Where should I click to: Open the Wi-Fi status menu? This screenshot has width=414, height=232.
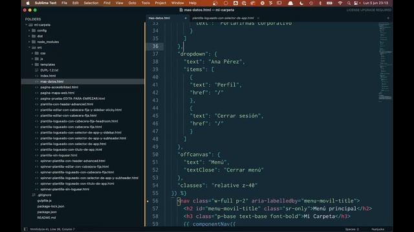340,3
